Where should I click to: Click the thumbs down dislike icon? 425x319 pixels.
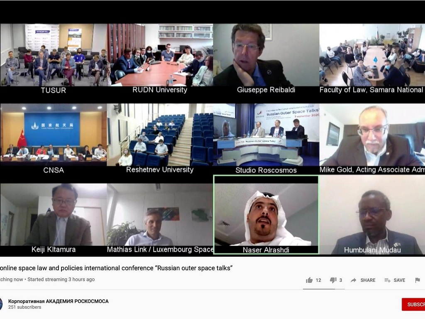[333, 280]
